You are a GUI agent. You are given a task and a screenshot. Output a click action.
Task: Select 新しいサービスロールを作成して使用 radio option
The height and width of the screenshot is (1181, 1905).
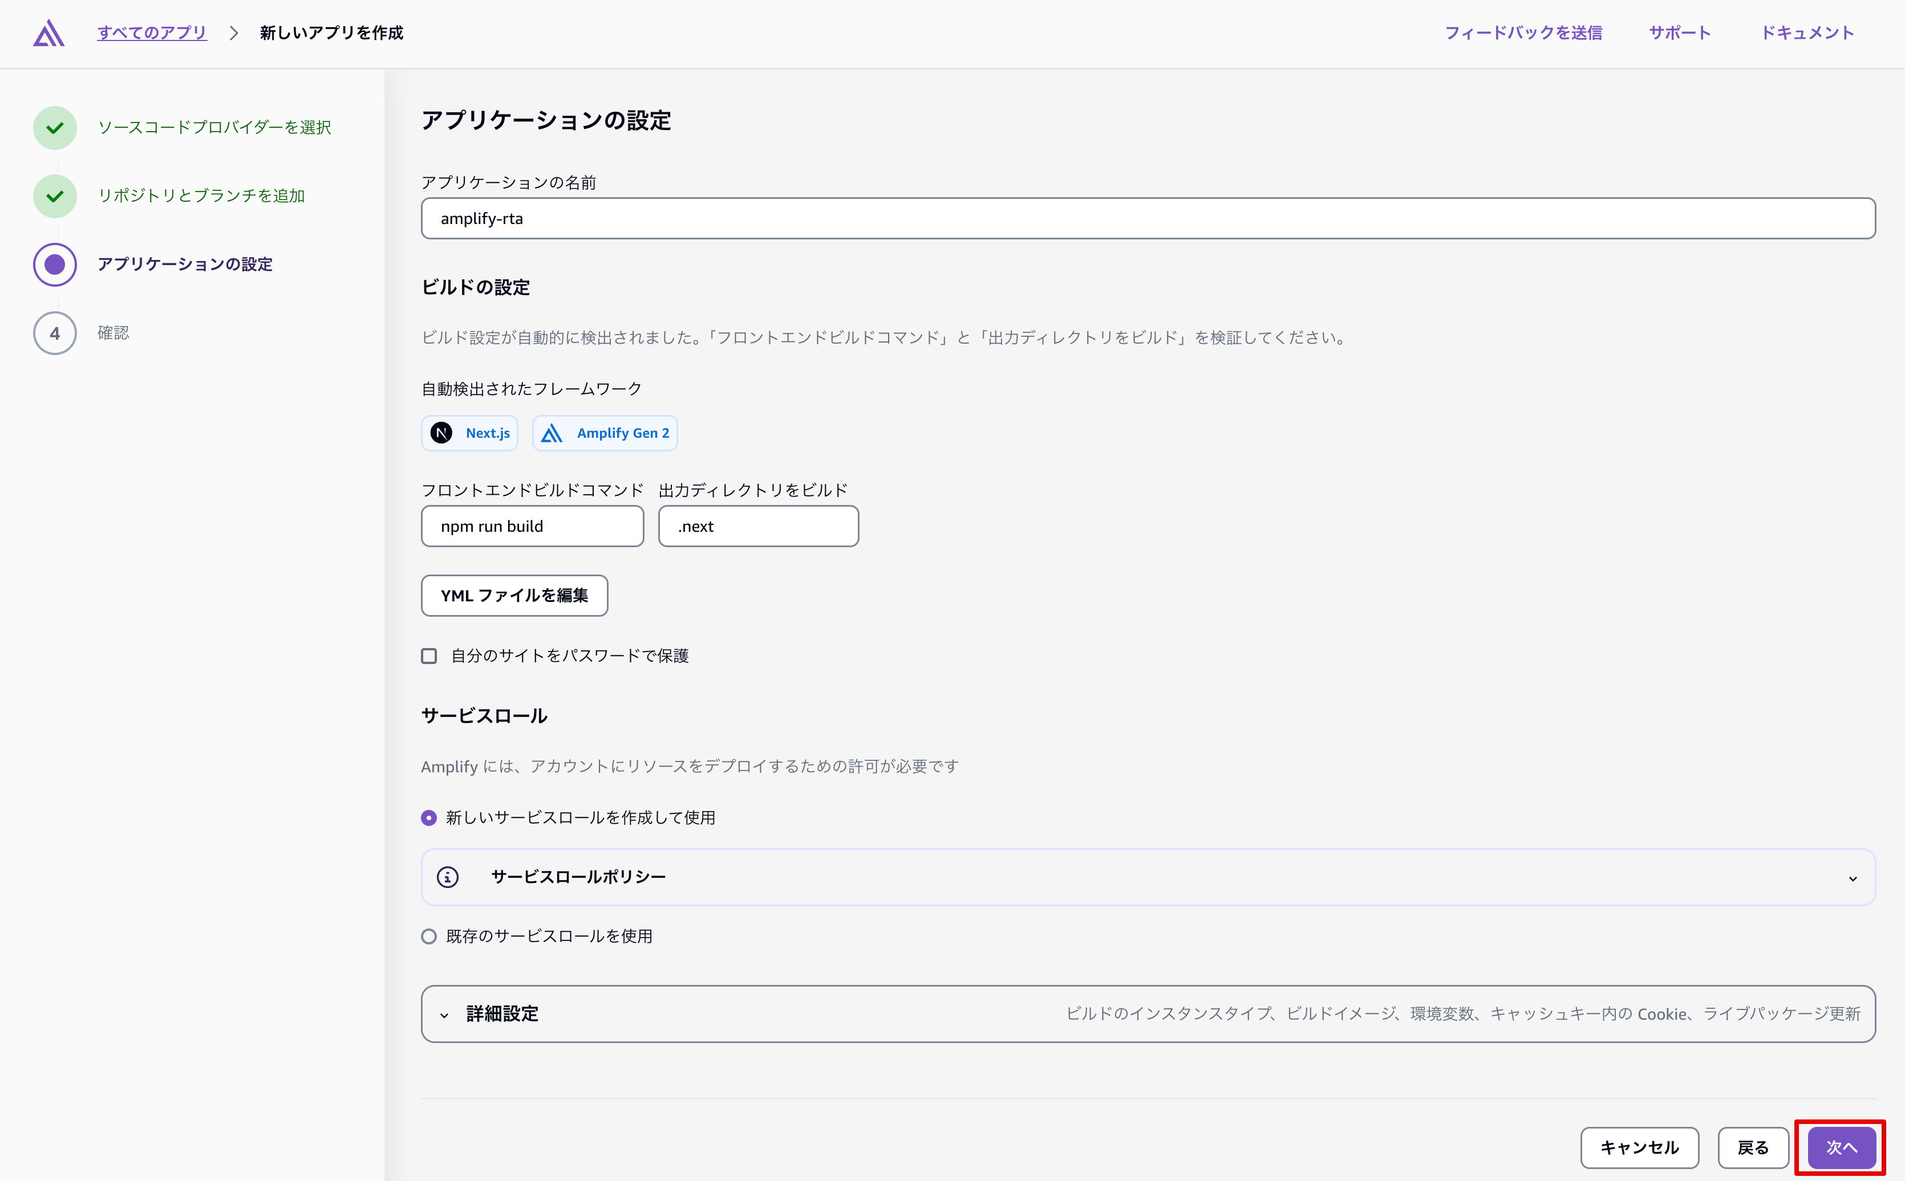[429, 818]
